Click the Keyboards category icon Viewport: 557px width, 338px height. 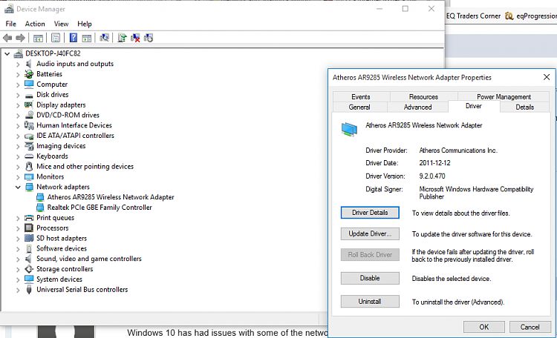pyautogui.click(x=29, y=156)
